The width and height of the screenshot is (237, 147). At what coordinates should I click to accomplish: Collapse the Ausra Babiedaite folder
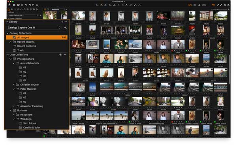(13, 63)
